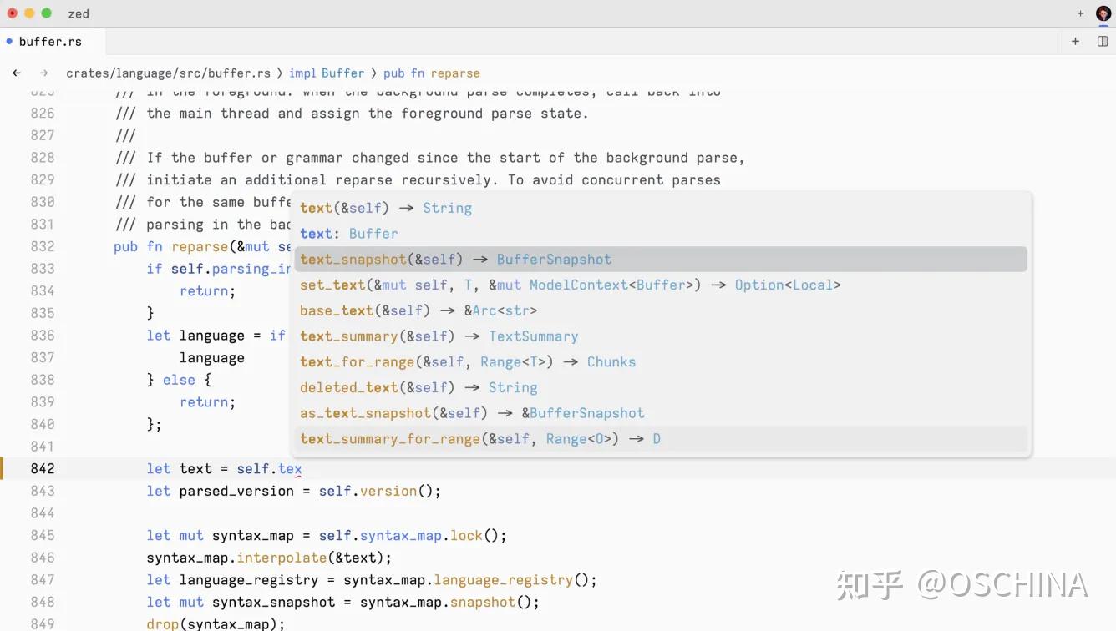Click the comment 'the main thread and assign'
Screen dimensions: 1116x631
pos(352,114)
